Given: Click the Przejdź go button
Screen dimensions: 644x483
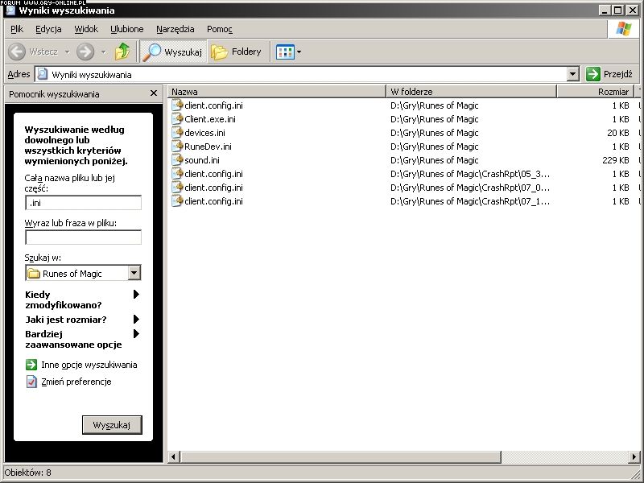Looking at the screenshot, I should [609, 74].
